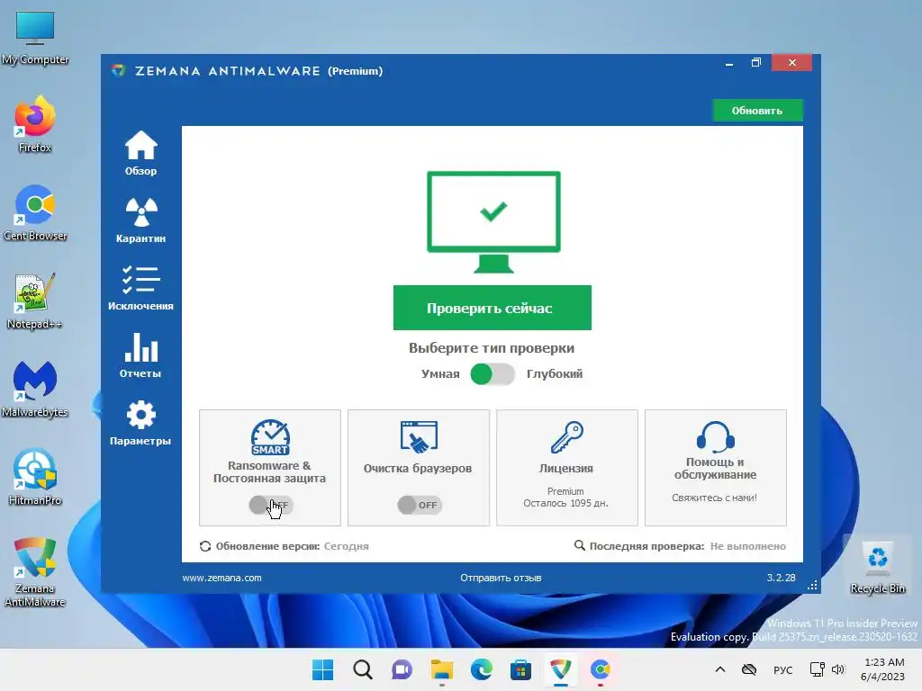Image resolution: width=922 pixels, height=691 pixels.
Task: Open www.zemana.com link
Action: tap(221, 578)
